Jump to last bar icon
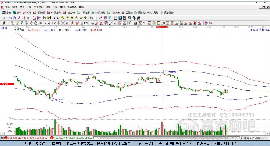The image size is (270, 146). click(49, 18)
